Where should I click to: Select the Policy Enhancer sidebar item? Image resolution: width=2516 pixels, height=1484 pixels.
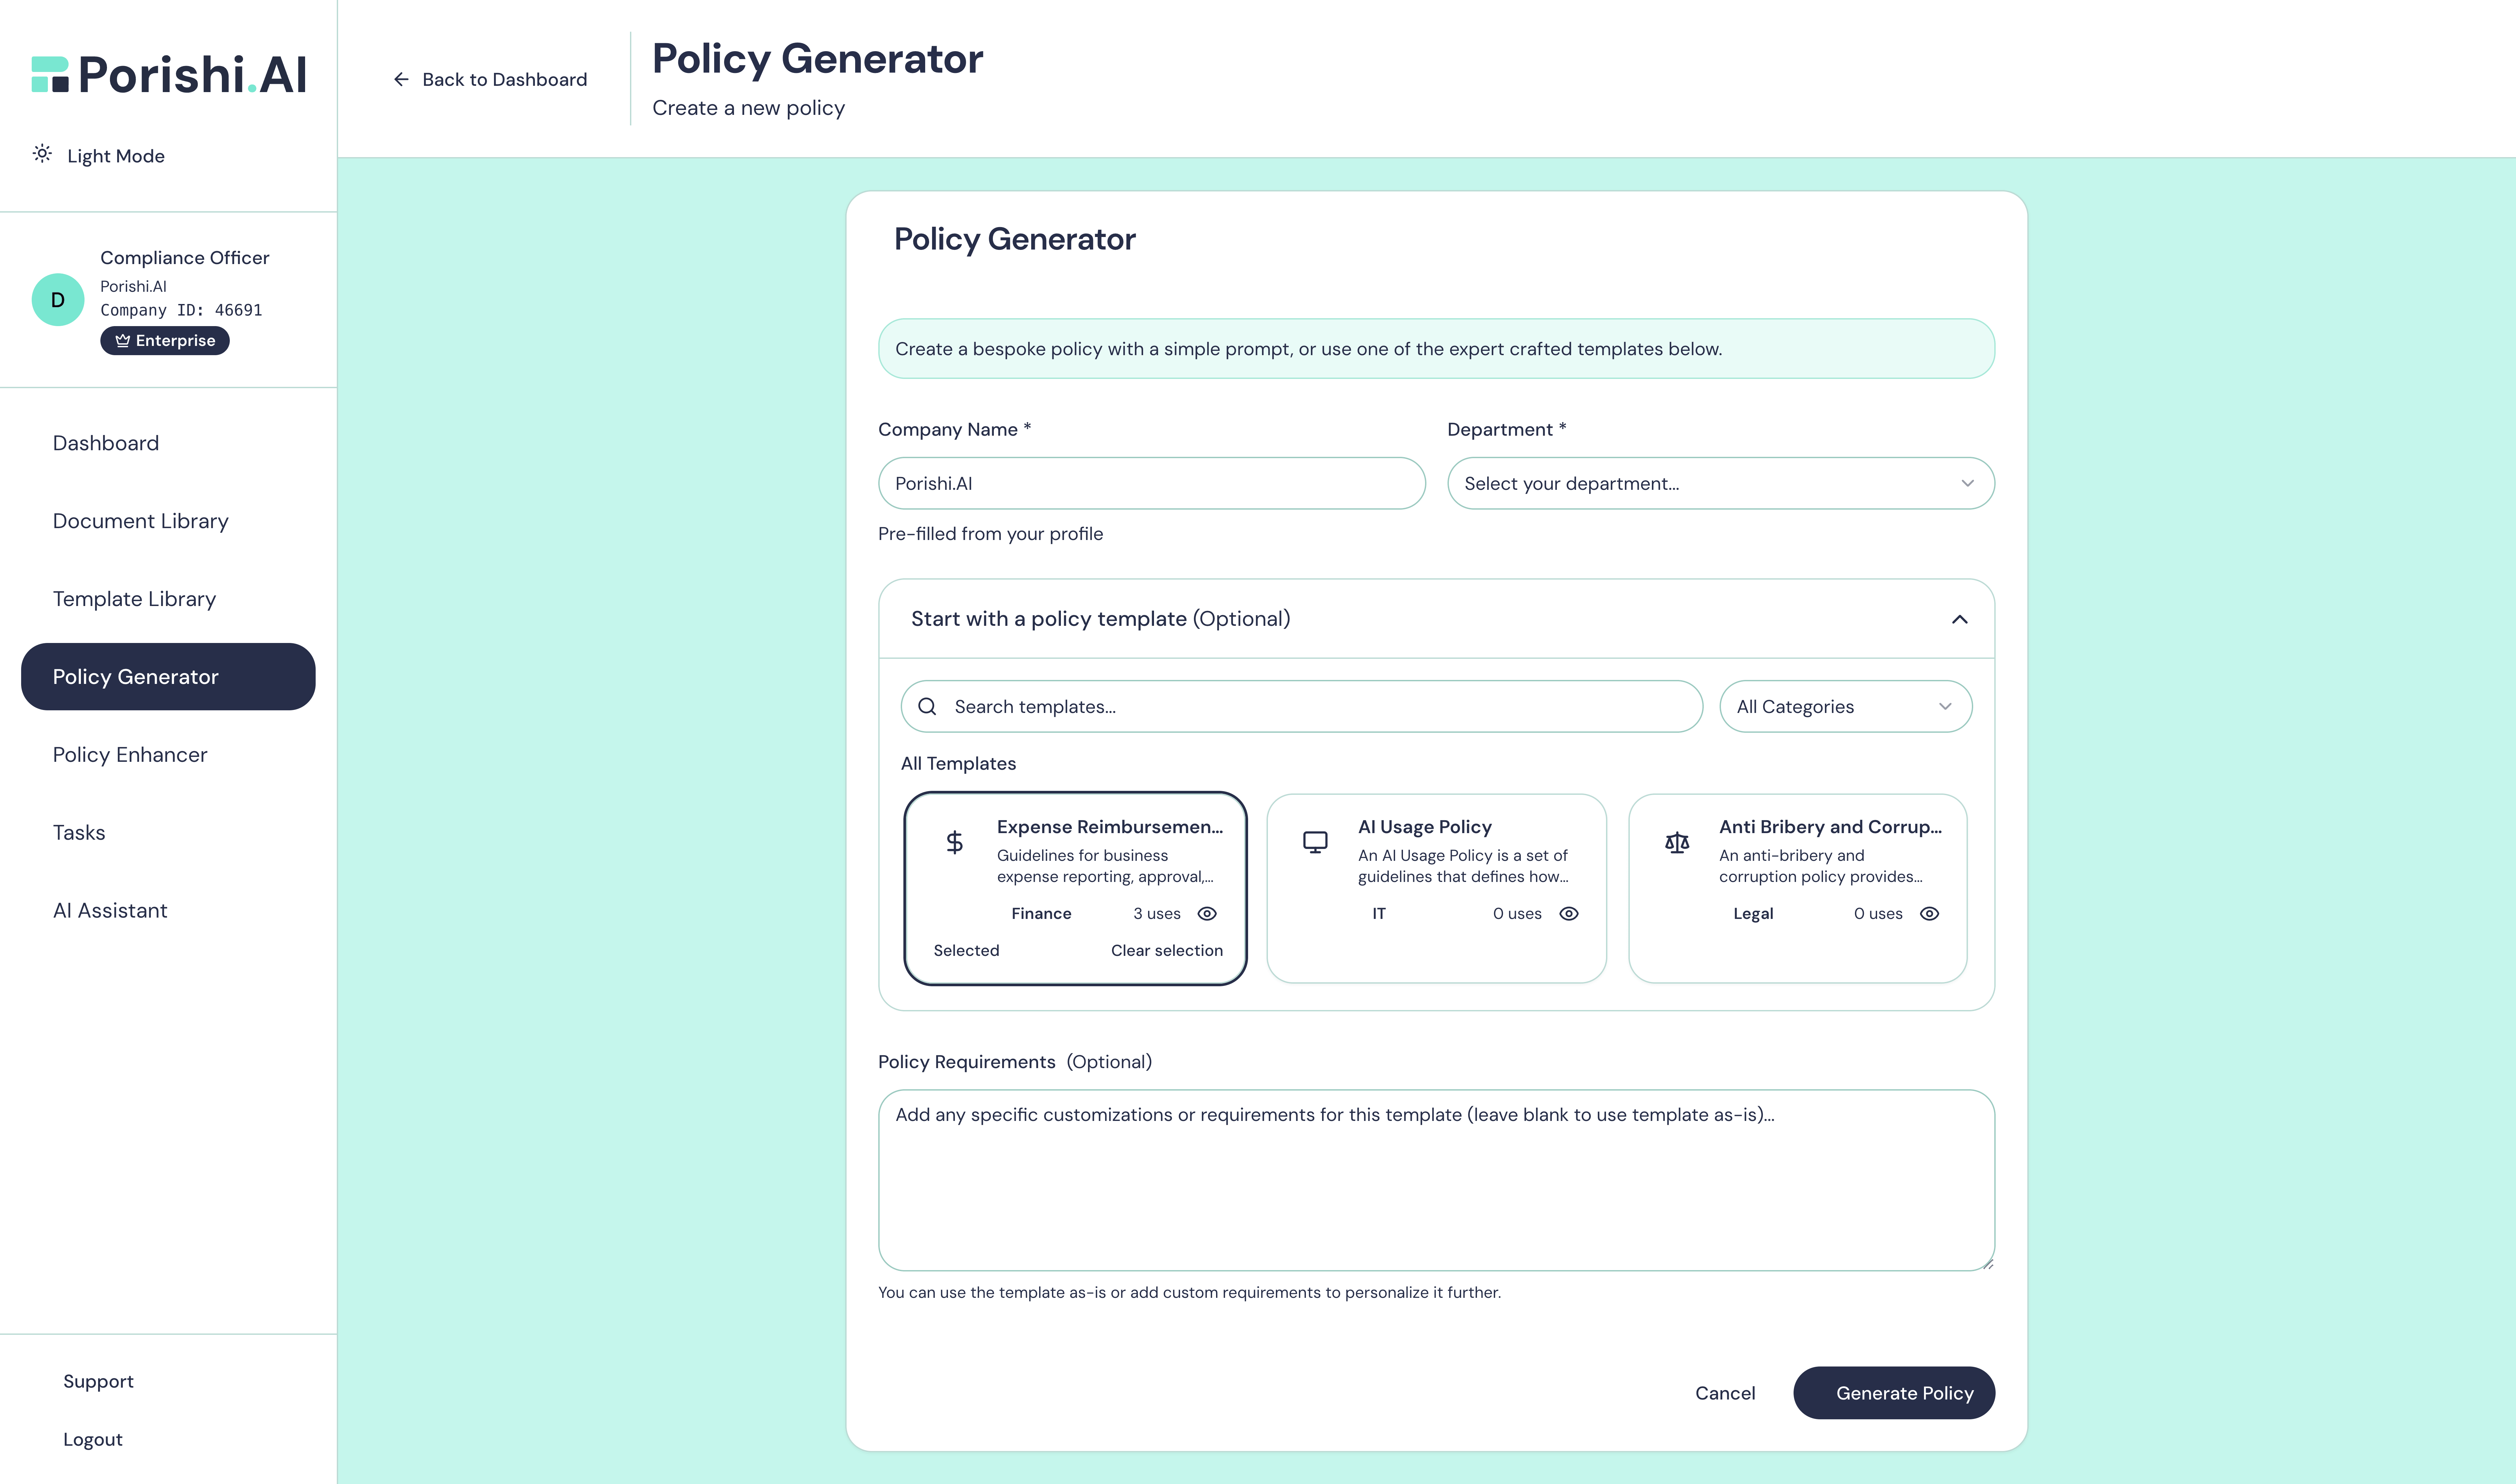[130, 754]
